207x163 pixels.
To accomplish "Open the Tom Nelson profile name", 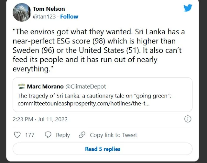I will click(x=49, y=9).
